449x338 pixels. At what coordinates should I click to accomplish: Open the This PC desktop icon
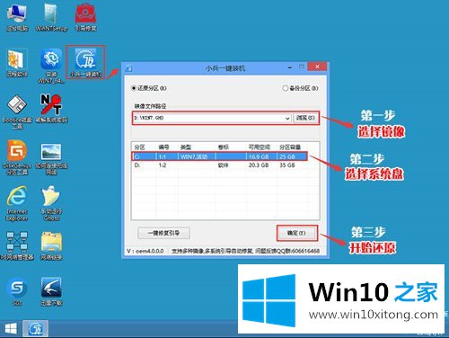click(17, 17)
